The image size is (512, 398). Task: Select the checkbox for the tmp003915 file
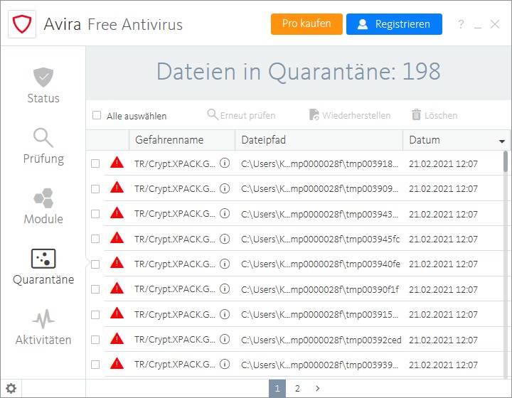tap(95, 315)
